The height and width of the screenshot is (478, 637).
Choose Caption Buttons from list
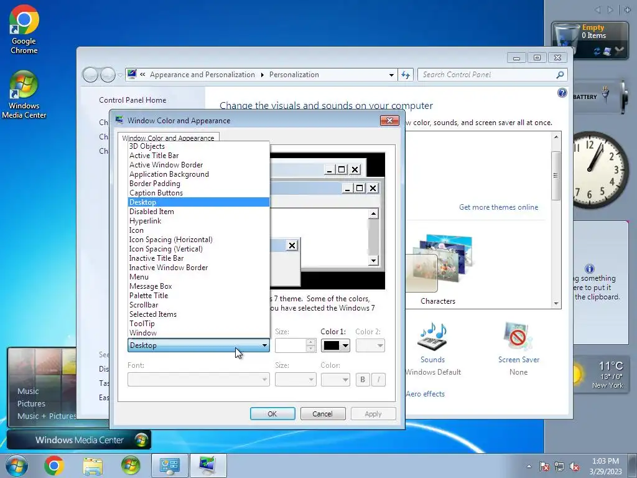tap(198, 193)
